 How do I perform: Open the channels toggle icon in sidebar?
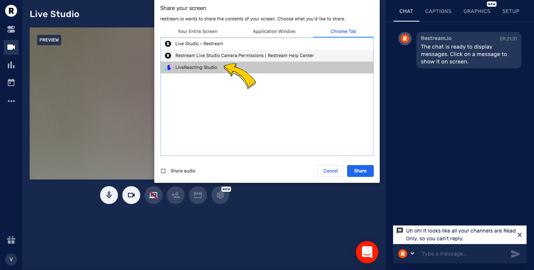(x=11, y=29)
